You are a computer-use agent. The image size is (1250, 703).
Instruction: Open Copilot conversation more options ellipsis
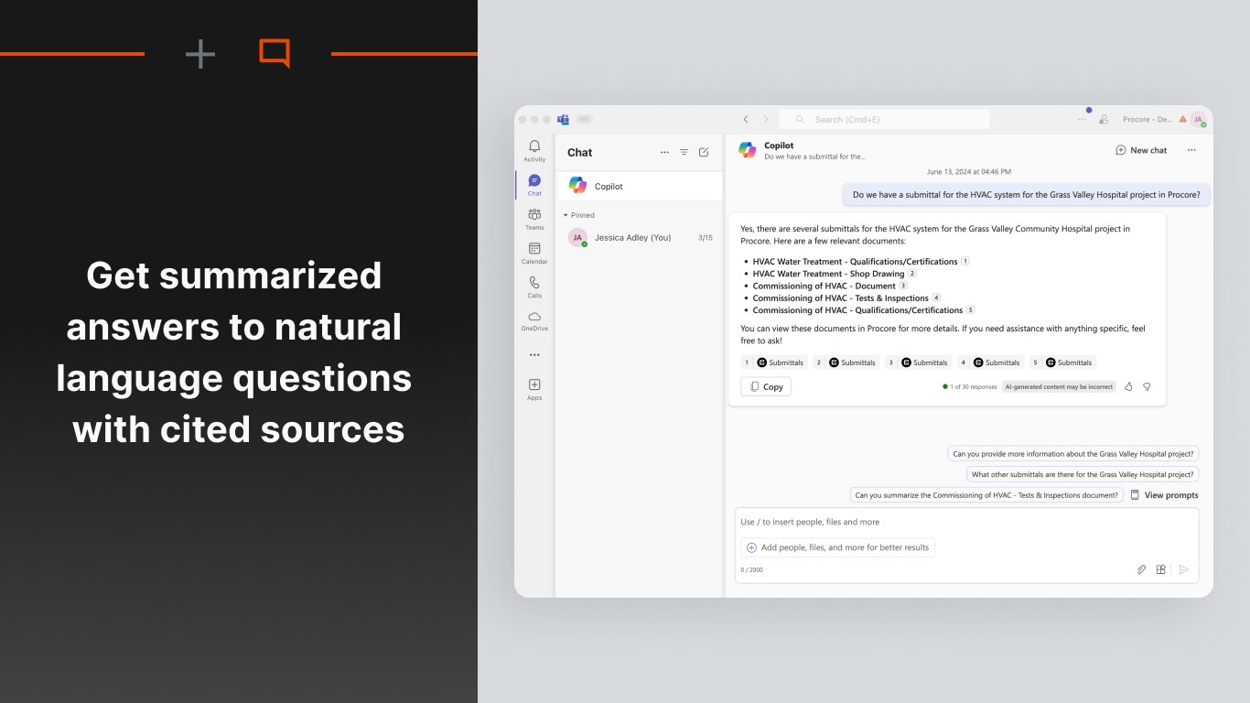tap(1191, 150)
